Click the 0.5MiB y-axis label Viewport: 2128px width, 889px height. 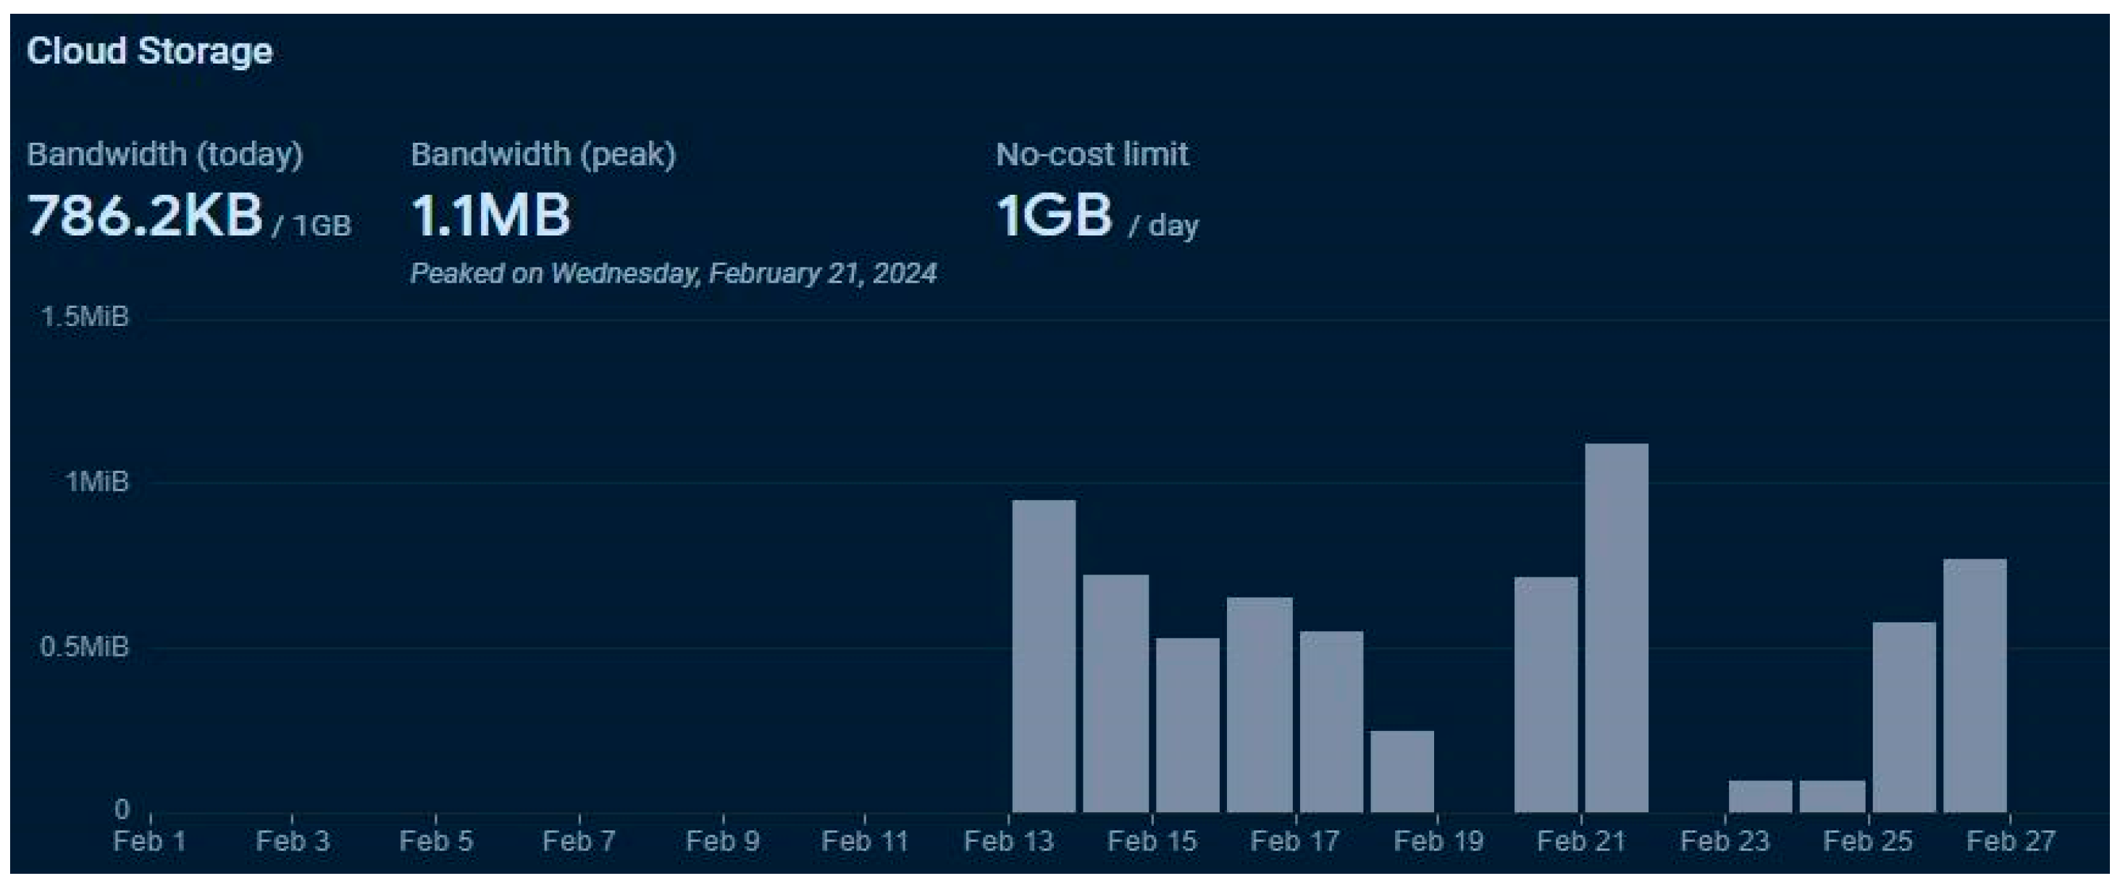[x=85, y=646]
